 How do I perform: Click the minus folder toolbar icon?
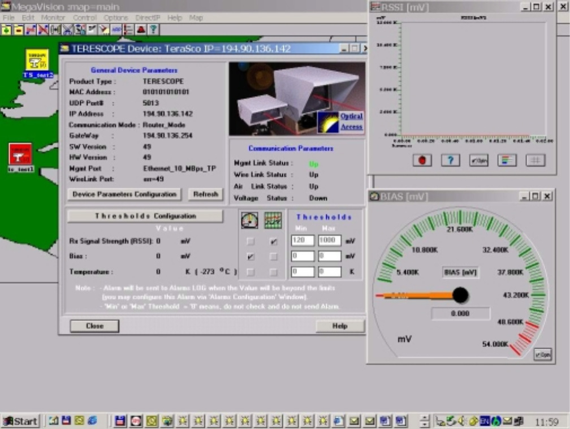[x=19, y=29]
